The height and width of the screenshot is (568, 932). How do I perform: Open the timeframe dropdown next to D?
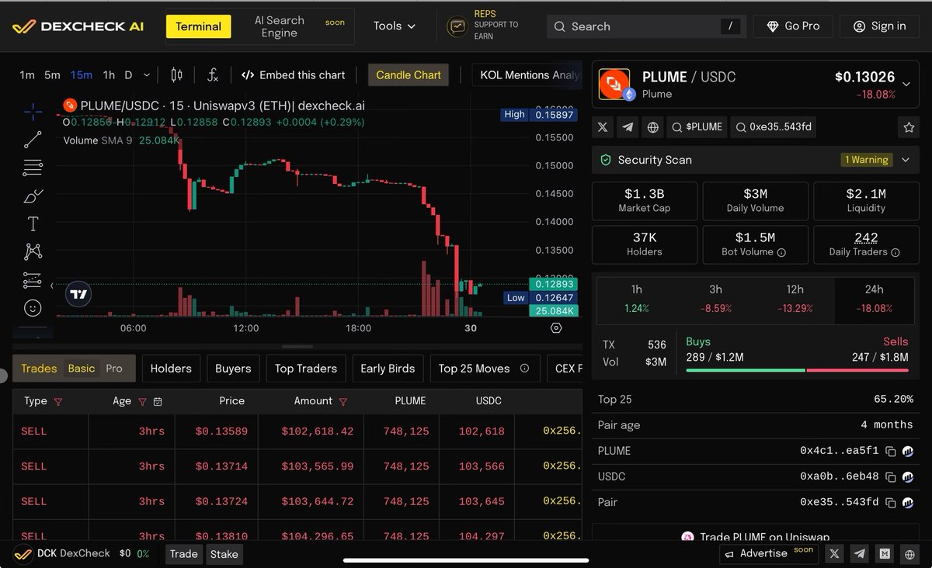(146, 74)
